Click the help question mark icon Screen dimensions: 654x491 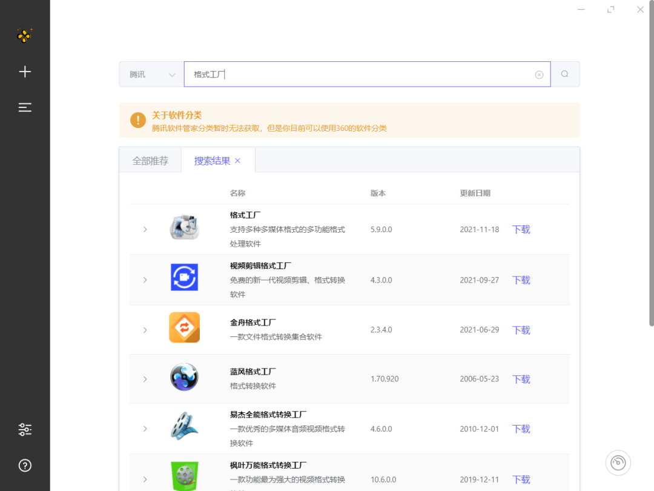25,466
